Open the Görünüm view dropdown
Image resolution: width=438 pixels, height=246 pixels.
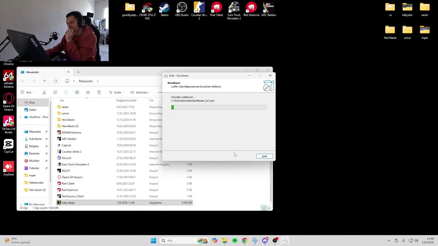click(141, 92)
